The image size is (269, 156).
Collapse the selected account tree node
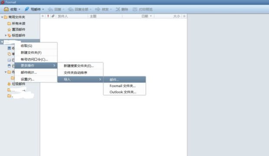pyautogui.click(x=2, y=41)
